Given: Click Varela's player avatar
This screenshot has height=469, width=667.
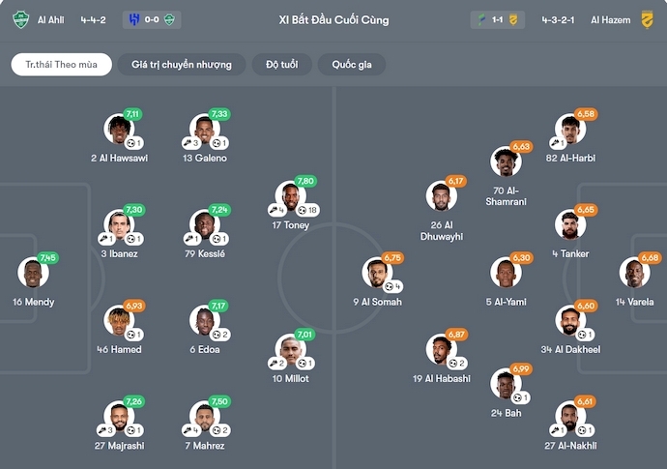Looking at the screenshot, I should [634, 274].
